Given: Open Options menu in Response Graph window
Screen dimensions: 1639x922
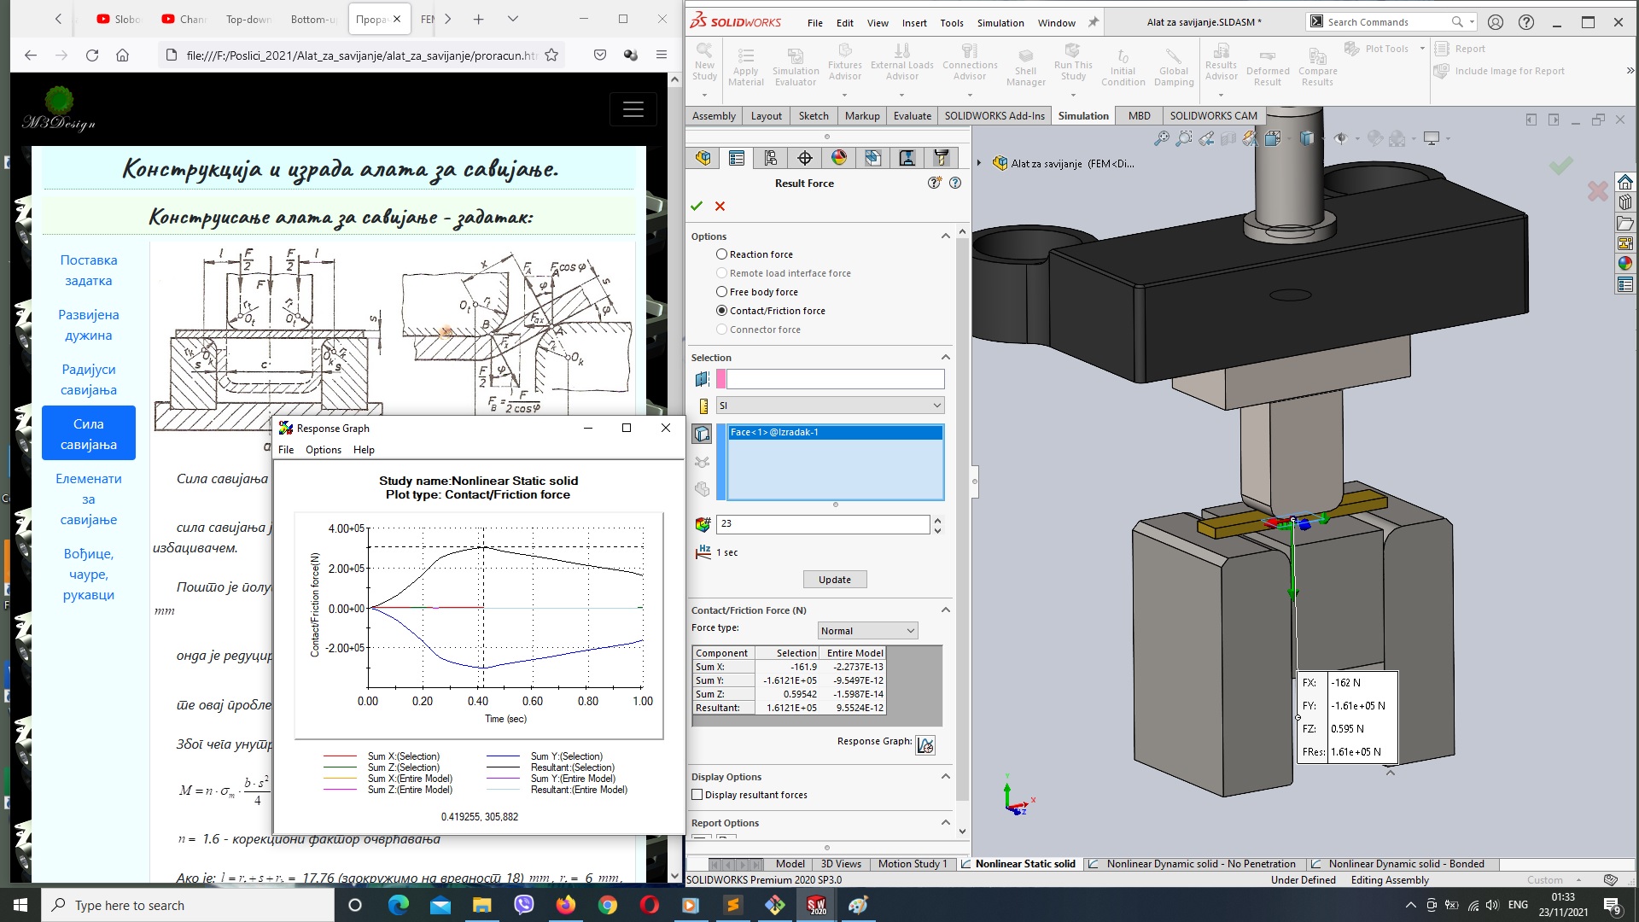Looking at the screenshot, I should pos(324,450).
